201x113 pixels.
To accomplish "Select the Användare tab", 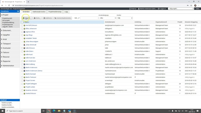I will point(26,12).
